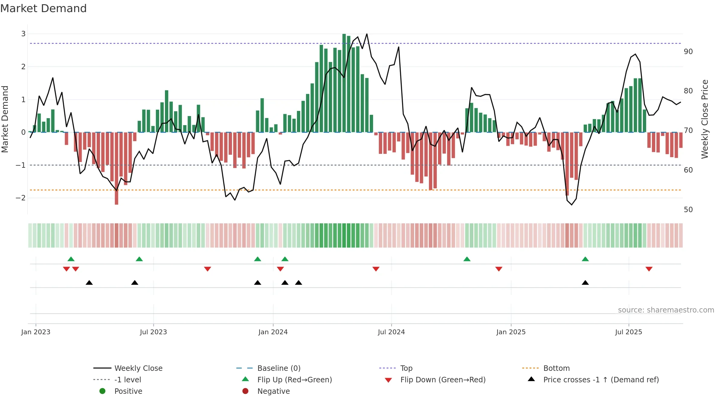Select the Jan 2024 x-axis label
Viewport: 725px width, 408px height.
[273, 332]
